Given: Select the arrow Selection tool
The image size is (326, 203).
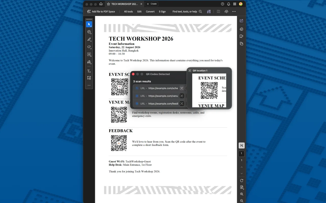Looking at the screenshot, I should pyautogui.click(x=89, y=24).
